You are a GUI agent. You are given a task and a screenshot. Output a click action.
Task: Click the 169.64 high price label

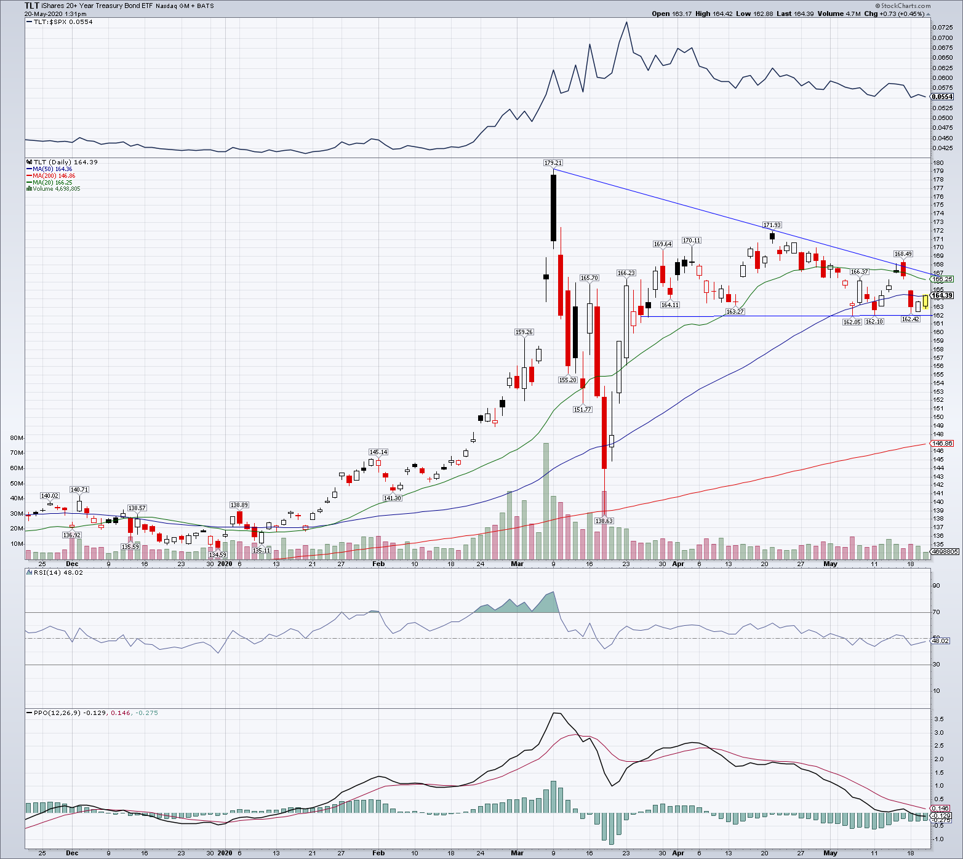(663, 244)
